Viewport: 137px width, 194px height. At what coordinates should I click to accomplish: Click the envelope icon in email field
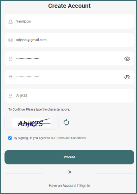click(x=10, y=40)
